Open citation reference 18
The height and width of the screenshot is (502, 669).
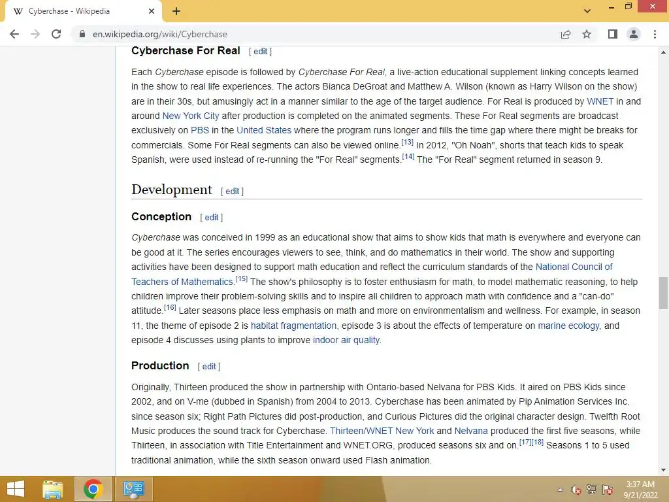tap(537, 443)
